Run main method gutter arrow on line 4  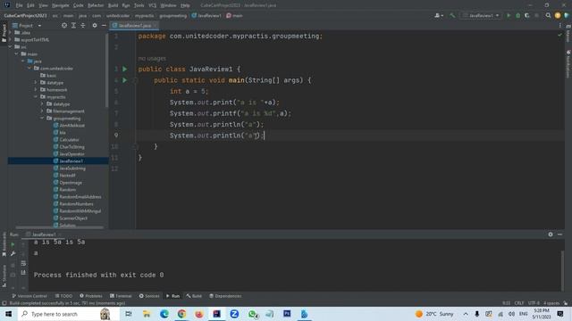[x=125, y=80]
